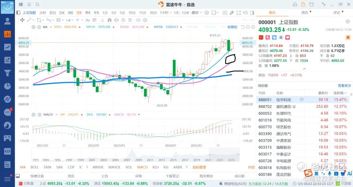
Task: Open the VS compare tool
Action: click(245, 13)
